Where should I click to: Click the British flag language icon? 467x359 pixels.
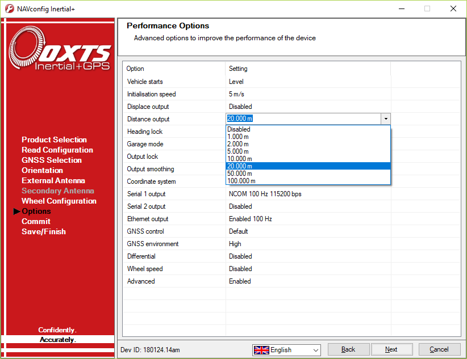pos(261,350)
